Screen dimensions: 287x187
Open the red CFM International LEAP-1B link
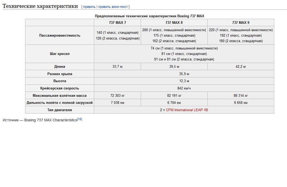point(187,110)
